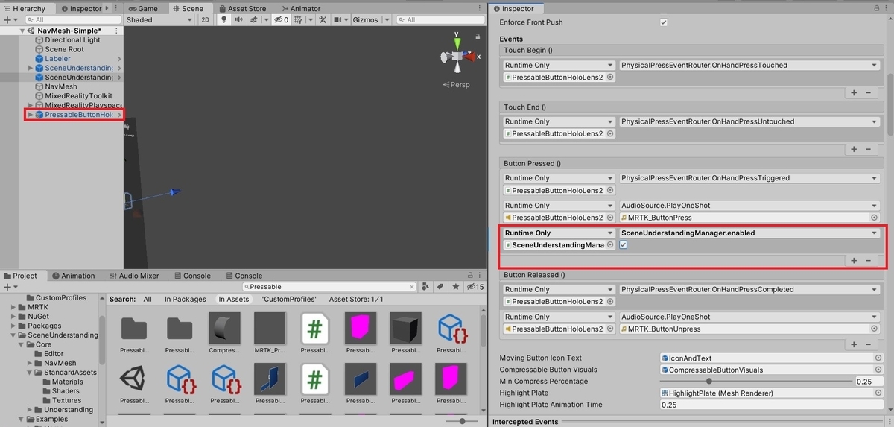This screenshot has height=427, width=894.
Task: Open the SceneUnderstandingManager.enabled function dropdown
Action: [x=749, y=233]
